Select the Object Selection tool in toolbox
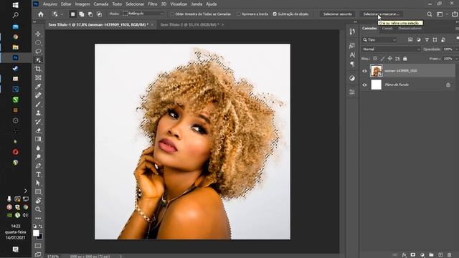Viewport: 459px width, 258px height. [38, 60]
